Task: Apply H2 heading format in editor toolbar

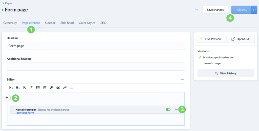Action: (x=11, y=88)
